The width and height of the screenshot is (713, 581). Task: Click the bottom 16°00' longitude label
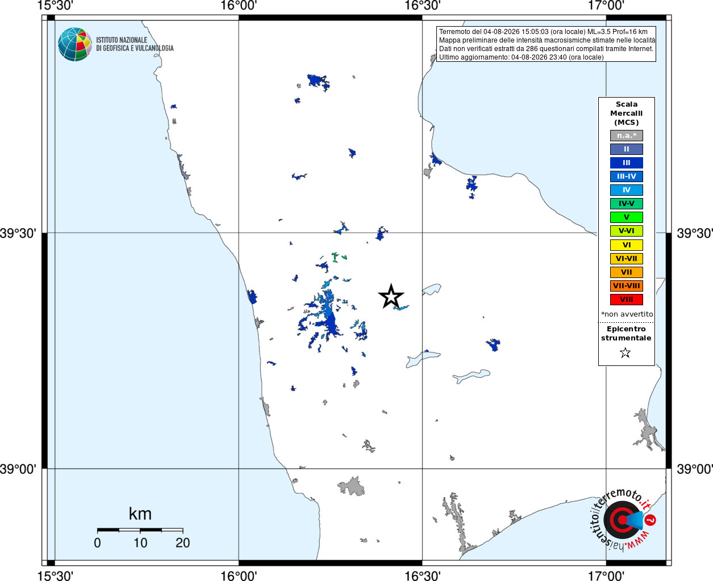pos(239,575)
